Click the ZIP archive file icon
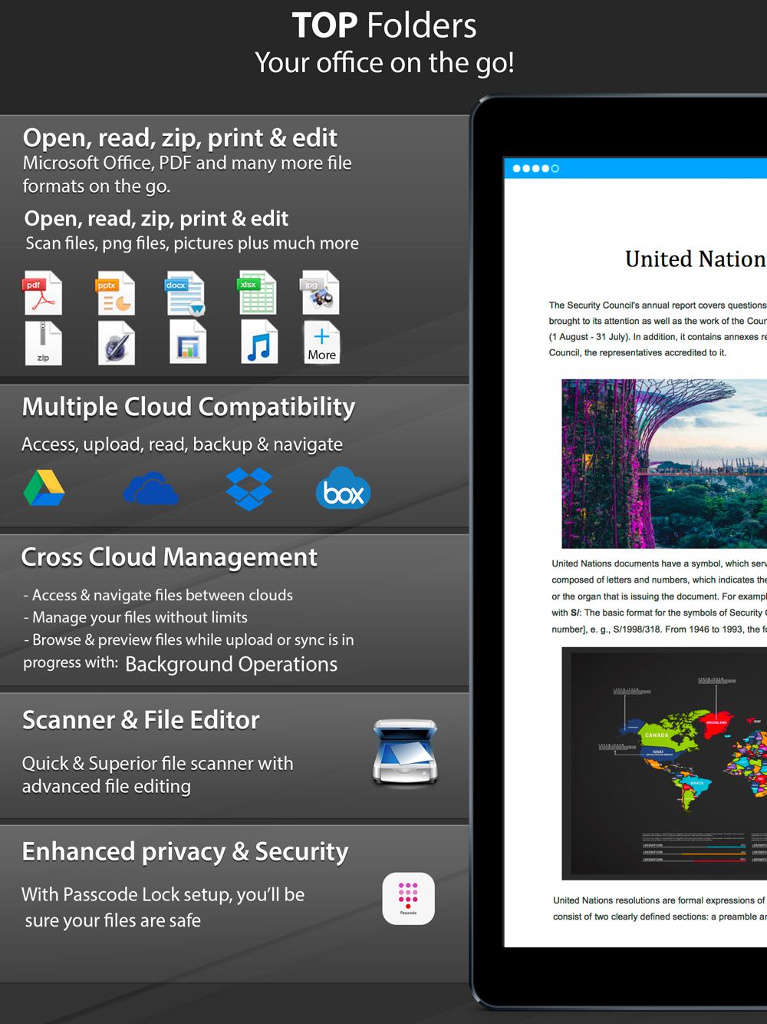767x1024 pixels. pos(43,343)
